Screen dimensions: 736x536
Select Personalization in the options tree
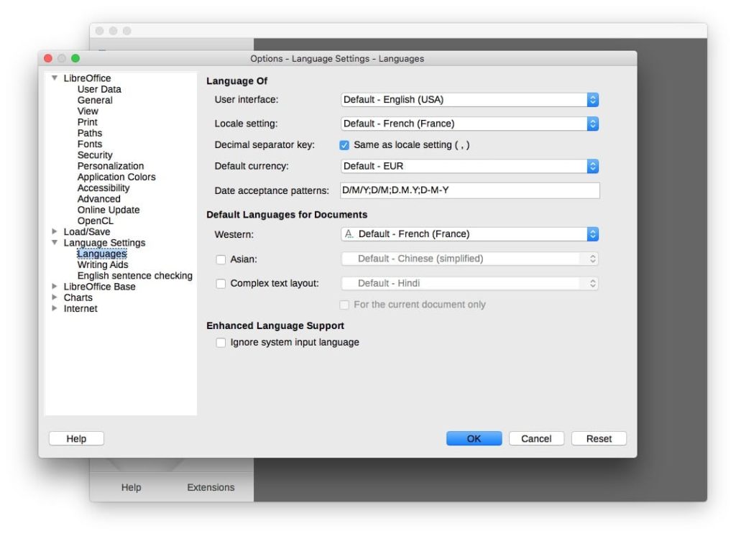111,166
